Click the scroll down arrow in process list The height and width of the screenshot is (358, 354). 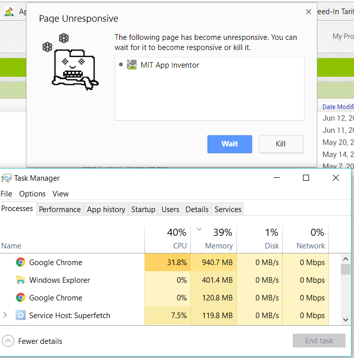[x=345, y=320]
